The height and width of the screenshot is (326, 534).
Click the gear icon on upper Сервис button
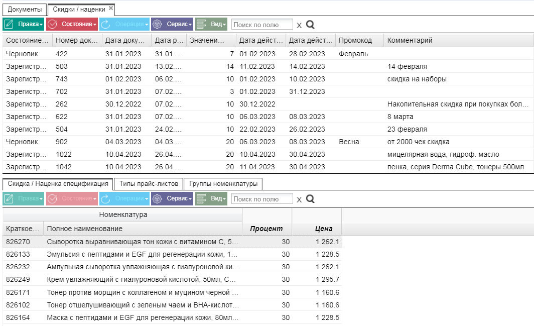tap(157, 24)
